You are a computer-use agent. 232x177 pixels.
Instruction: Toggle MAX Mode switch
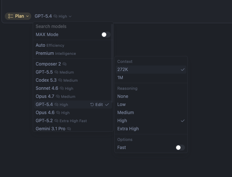pyautogui.click(x=106, y=35)
